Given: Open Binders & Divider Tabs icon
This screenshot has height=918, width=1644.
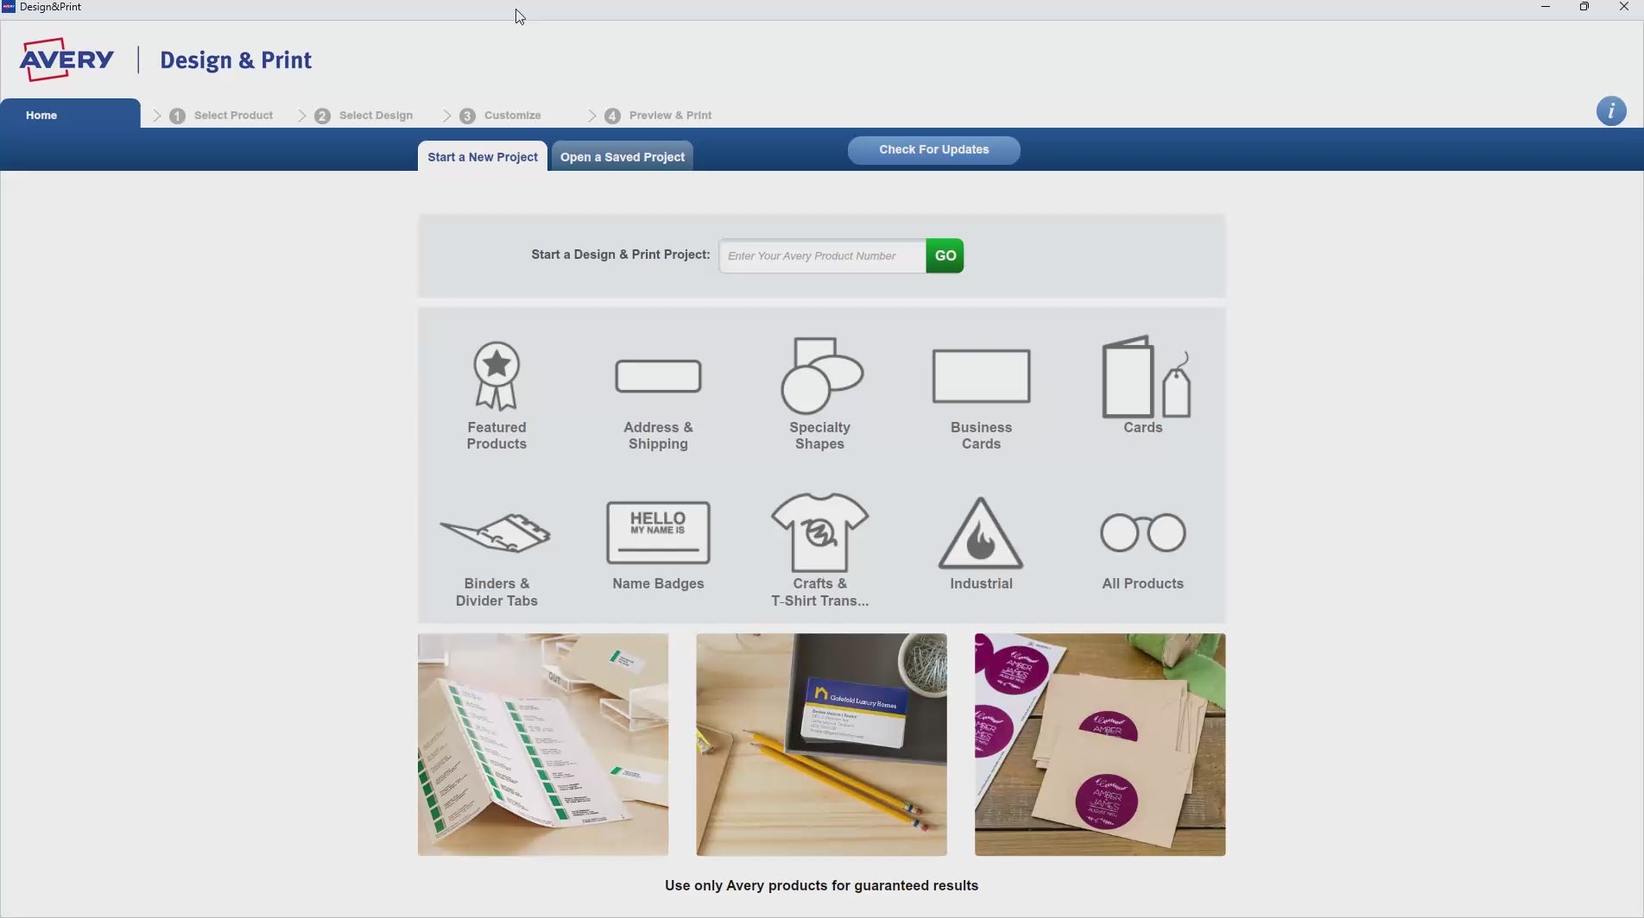Looking at the screenshot, I should (496, 532).
